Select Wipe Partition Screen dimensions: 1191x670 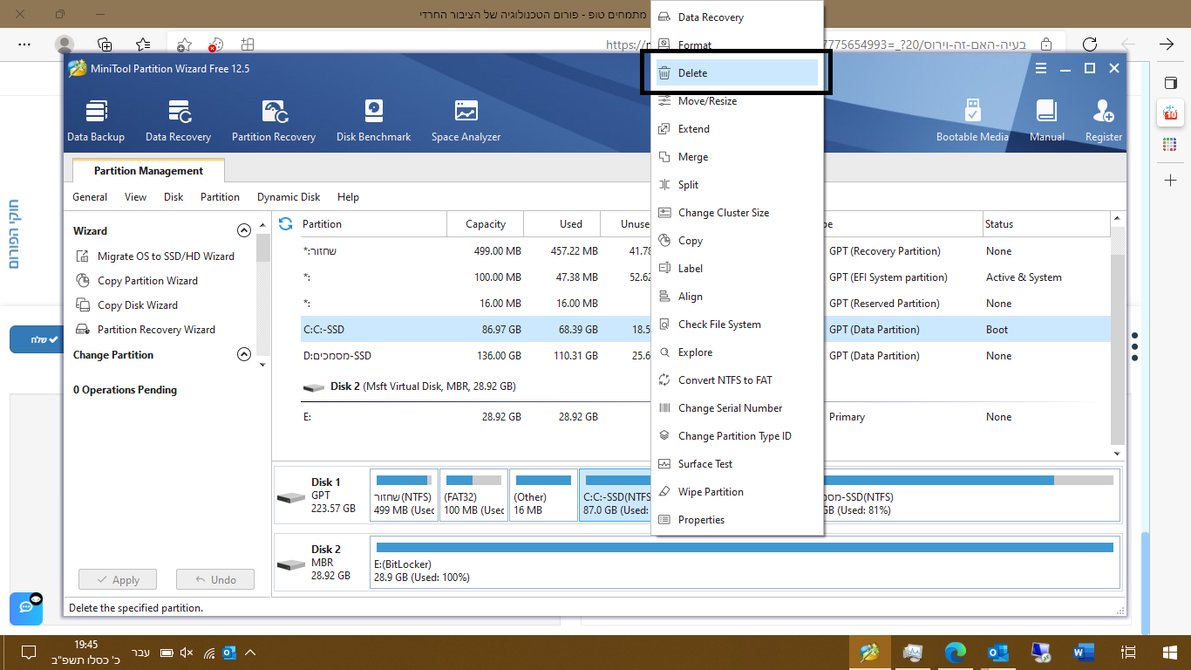pyautogui.click(x=737, y=492)
